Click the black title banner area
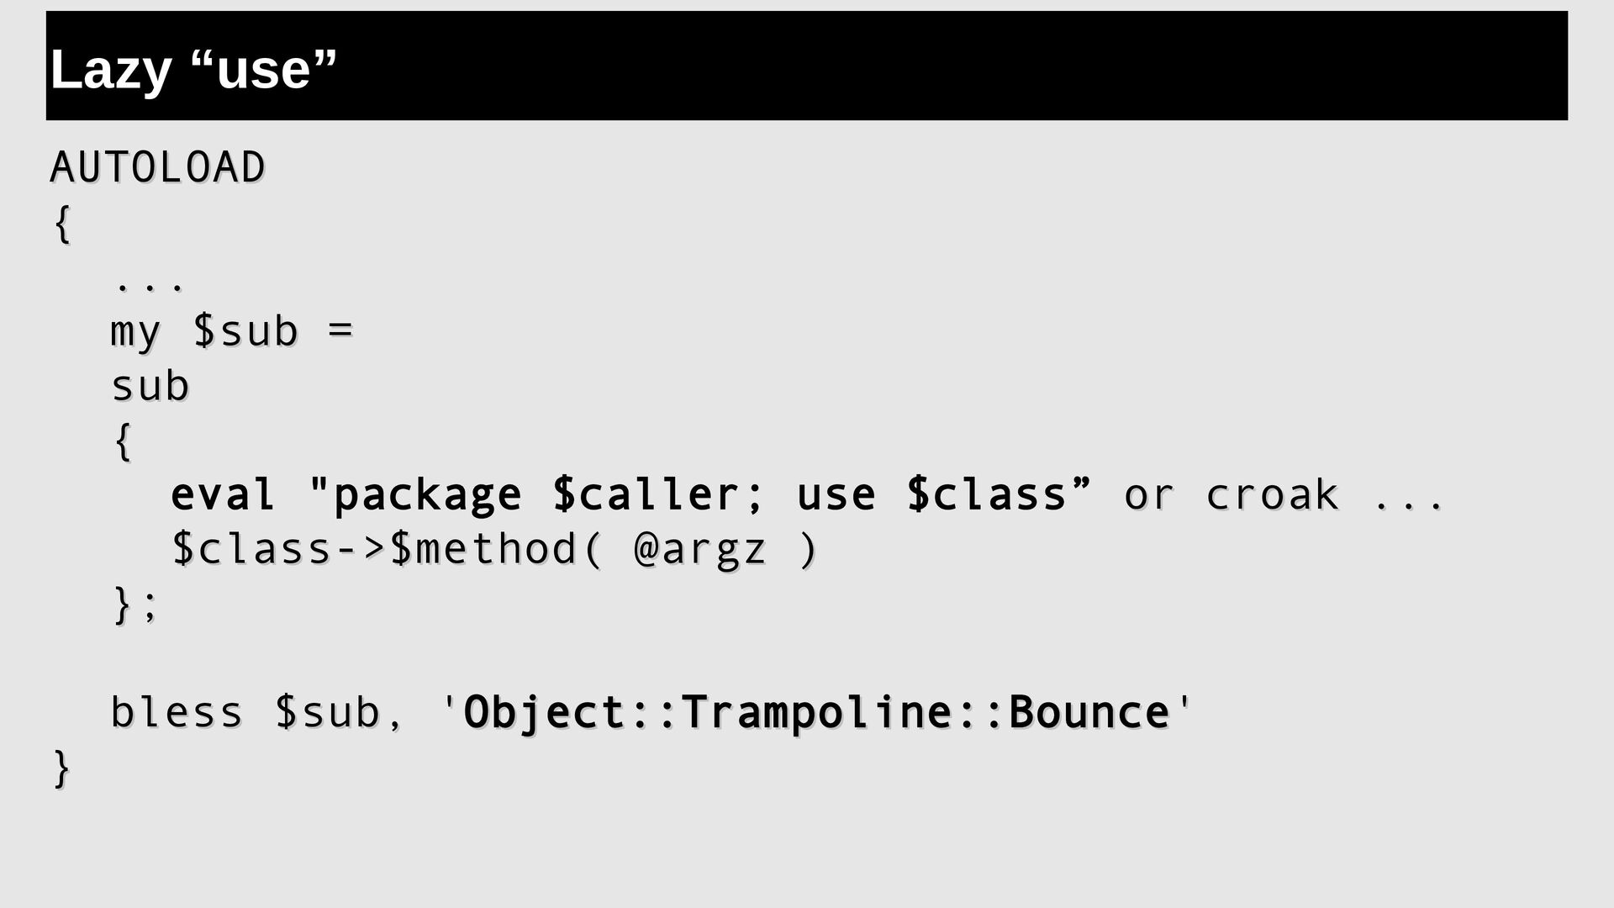This screenshot has height=908, width=1614. click(807, 66)
